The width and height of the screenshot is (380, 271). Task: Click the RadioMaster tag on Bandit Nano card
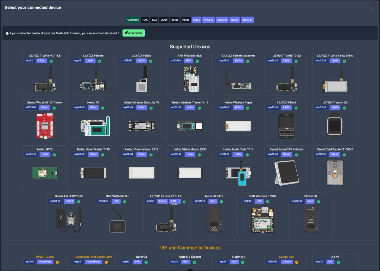[94, 262]
